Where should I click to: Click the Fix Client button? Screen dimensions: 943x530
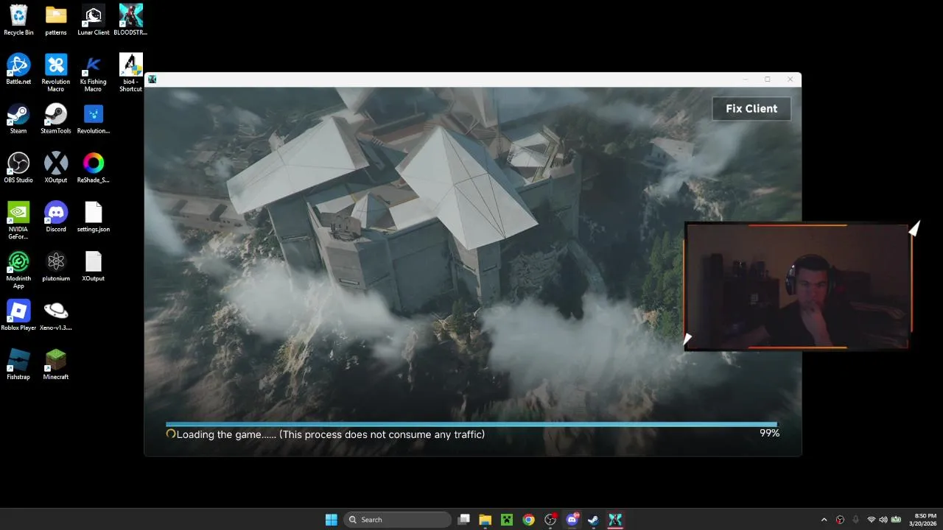(751, 108)
